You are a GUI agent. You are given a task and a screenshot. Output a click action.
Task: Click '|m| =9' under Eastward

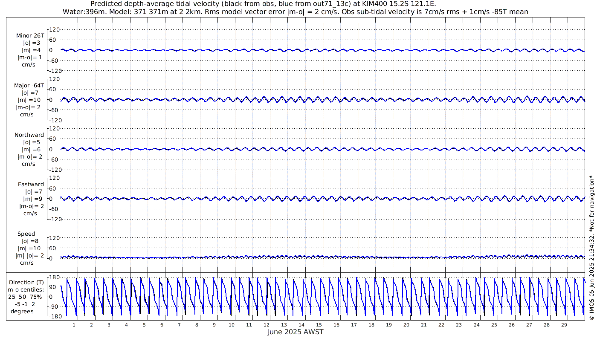(33, 199)
